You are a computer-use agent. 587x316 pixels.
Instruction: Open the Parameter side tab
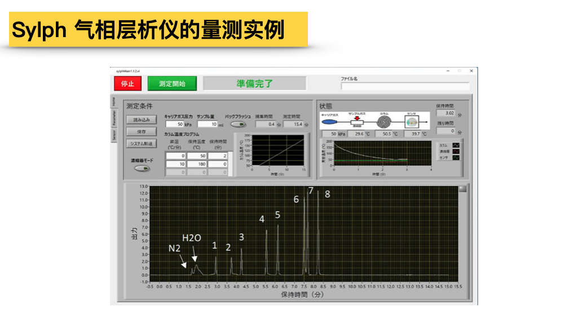[x=113, y=118]
